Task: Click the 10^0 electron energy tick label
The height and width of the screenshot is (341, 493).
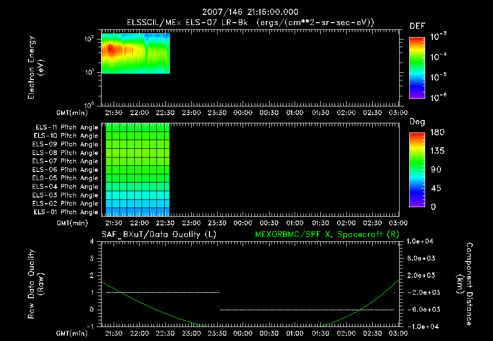Action: click(x=89, y=105)
